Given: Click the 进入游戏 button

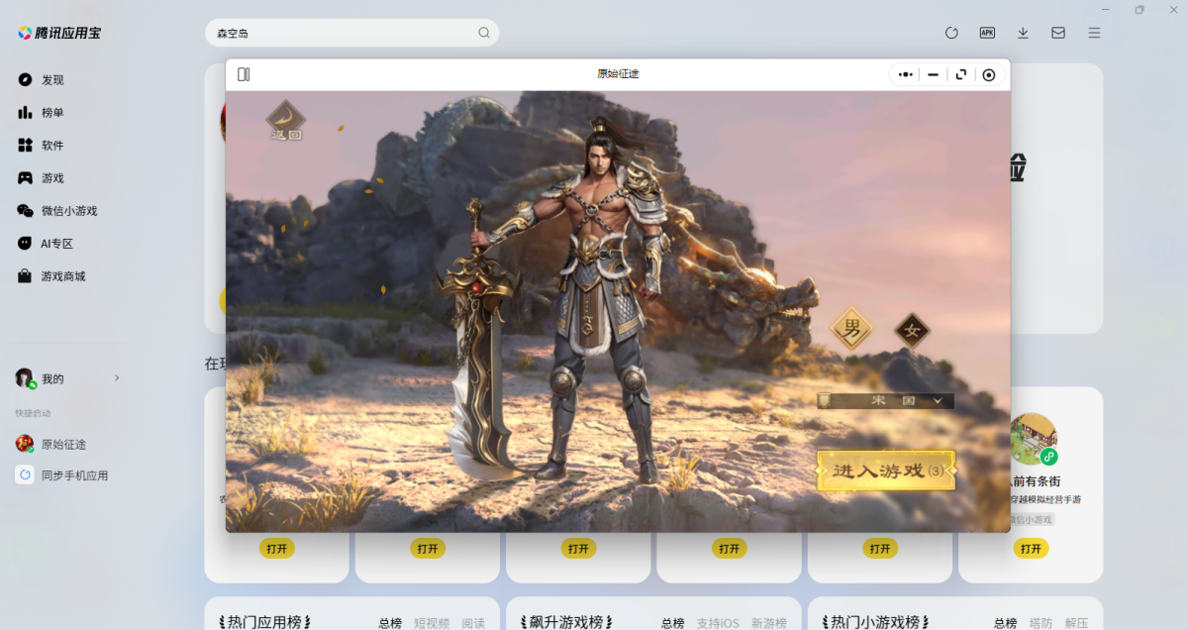Looking at the screenshot, I should click(x=886, y=471).
